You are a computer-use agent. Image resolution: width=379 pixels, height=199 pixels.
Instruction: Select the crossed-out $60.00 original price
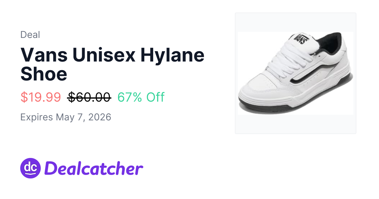(x=89, y=97)
